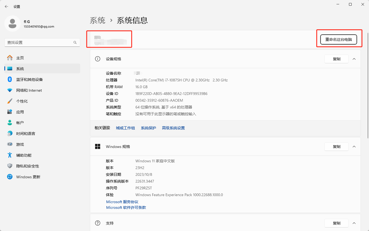This screenshot has height=231, width=369.
Task: Select the 产品 ID value 00342-35912-60876-AAOEM
Action: [x=159, y=100]
